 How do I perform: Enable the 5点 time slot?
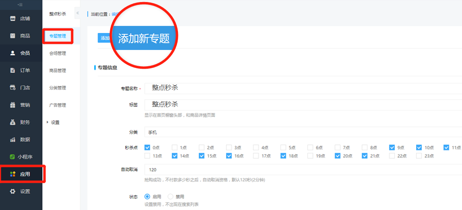pyautogui.click(x=283, y=147)
